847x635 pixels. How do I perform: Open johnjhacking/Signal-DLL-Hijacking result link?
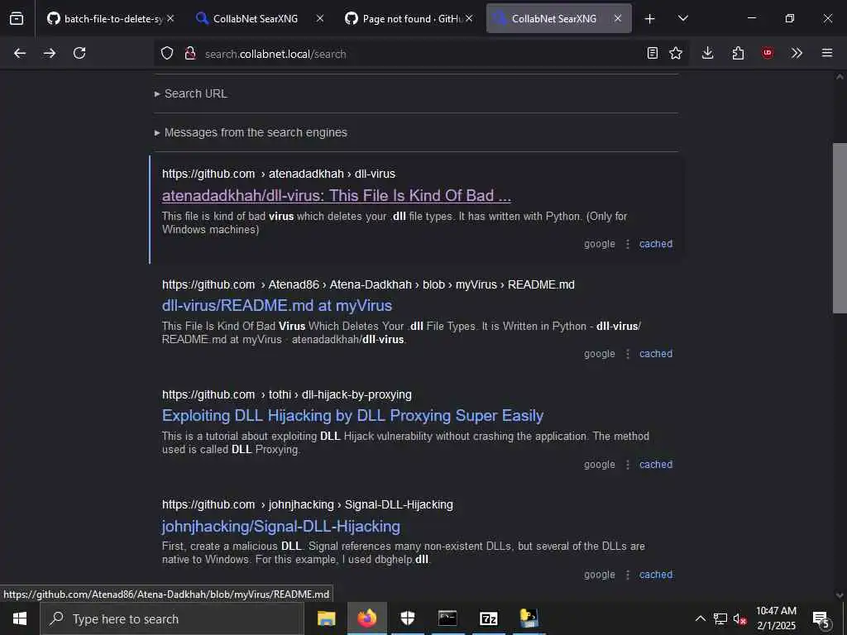pos(281,526)
